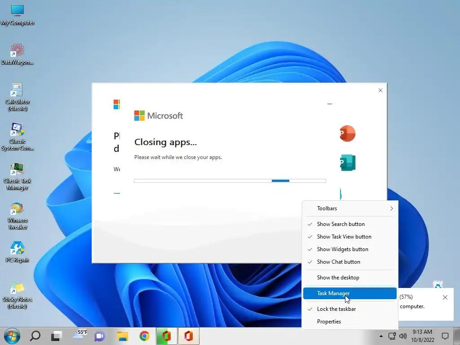Show hidden system tray icons

(x=381, y=336)
